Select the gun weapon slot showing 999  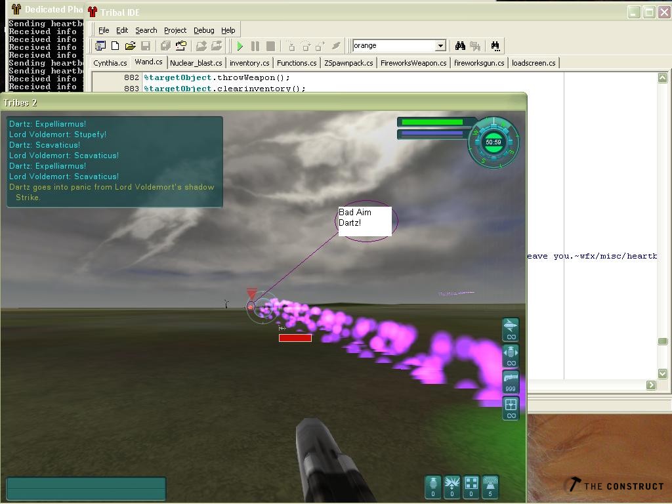click(511, 382)
